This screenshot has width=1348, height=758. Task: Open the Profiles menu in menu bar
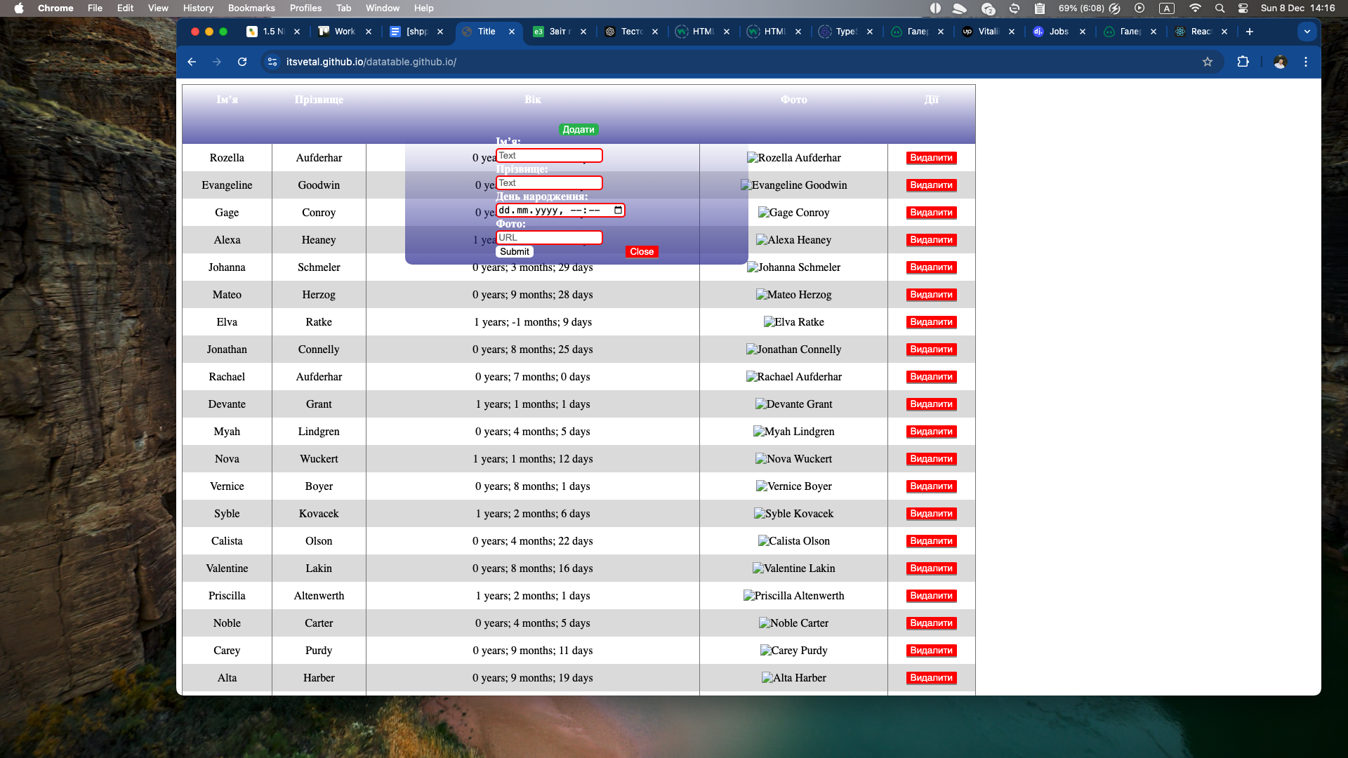point(305,8)
